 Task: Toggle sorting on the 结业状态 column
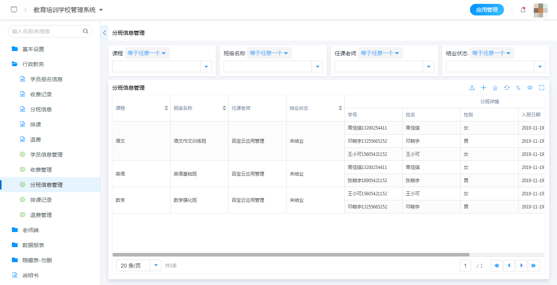coord(340,108)
